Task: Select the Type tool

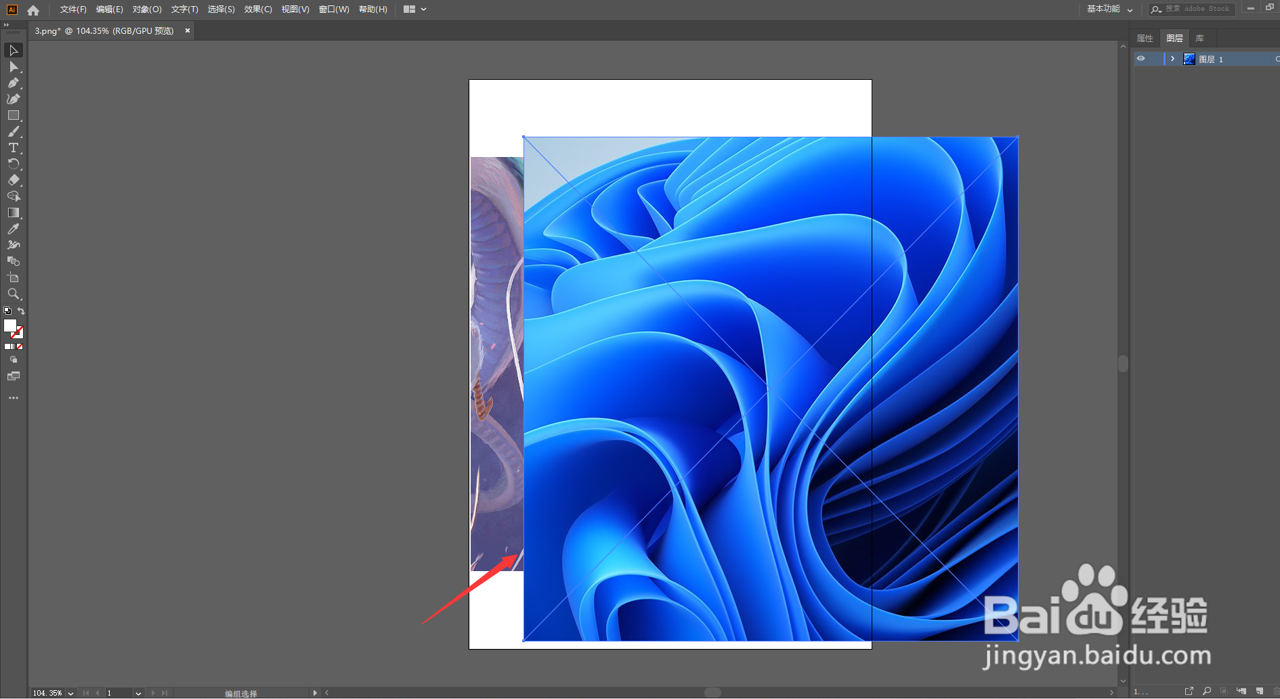Action: 13,148
